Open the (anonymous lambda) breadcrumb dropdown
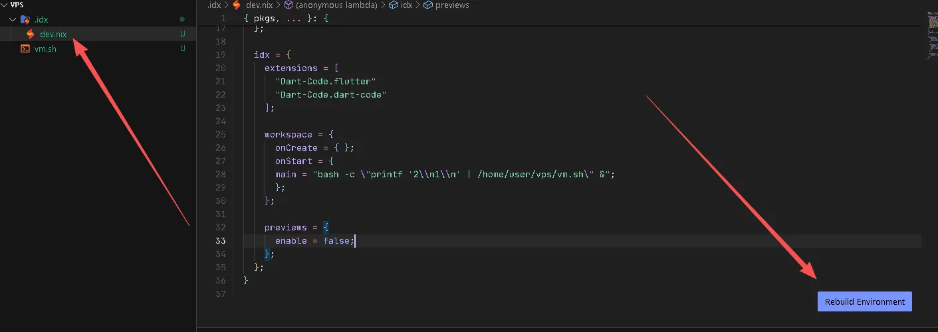Image resolution: width=938 pixels, height=332 pixels. pos(335,5)
